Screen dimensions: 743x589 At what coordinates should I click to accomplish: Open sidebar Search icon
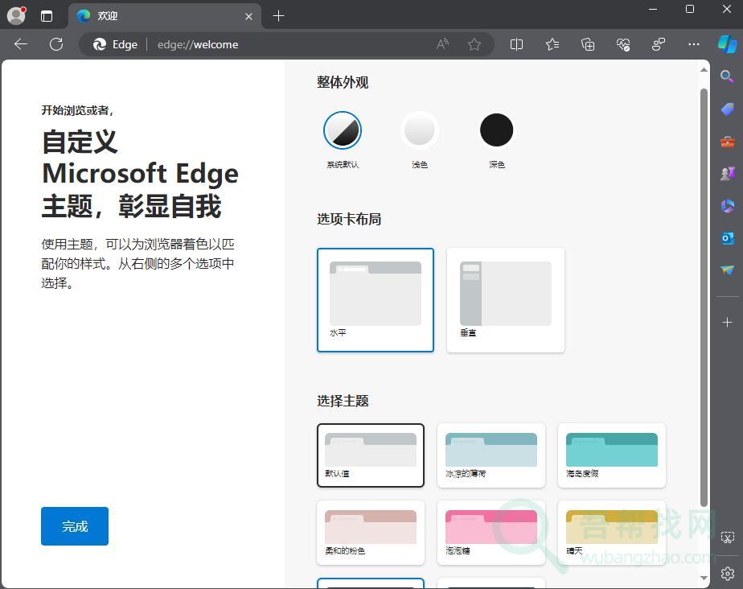(727, 76)
